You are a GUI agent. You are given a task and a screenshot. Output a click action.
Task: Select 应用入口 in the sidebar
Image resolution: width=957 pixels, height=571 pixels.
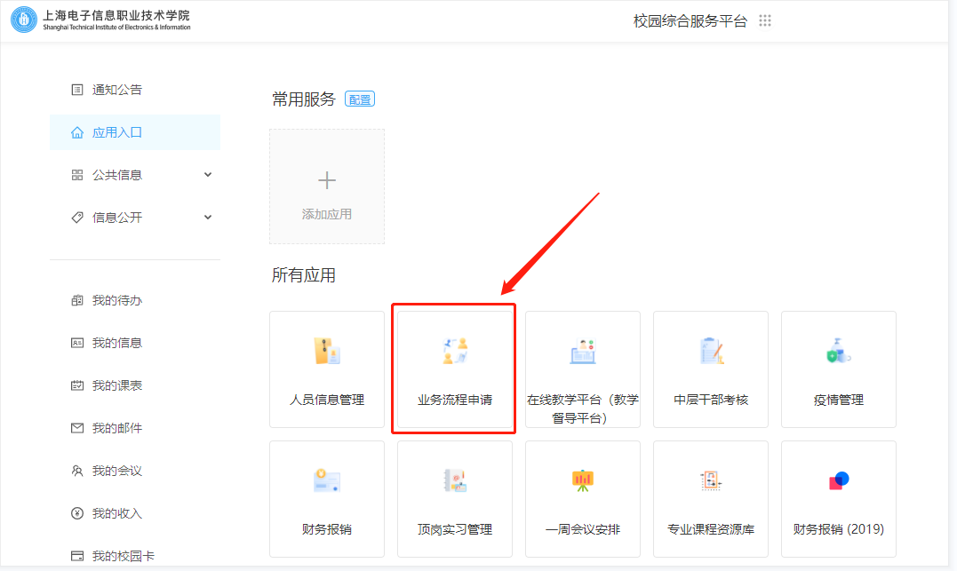pos(116,132)
